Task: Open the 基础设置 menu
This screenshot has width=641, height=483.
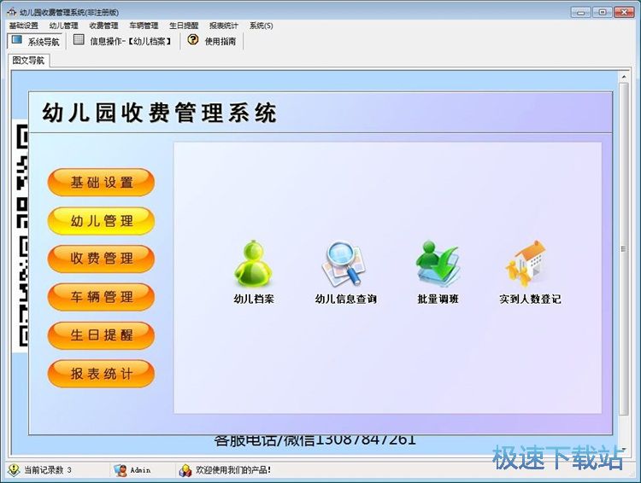Action: (x=24, y=26)
